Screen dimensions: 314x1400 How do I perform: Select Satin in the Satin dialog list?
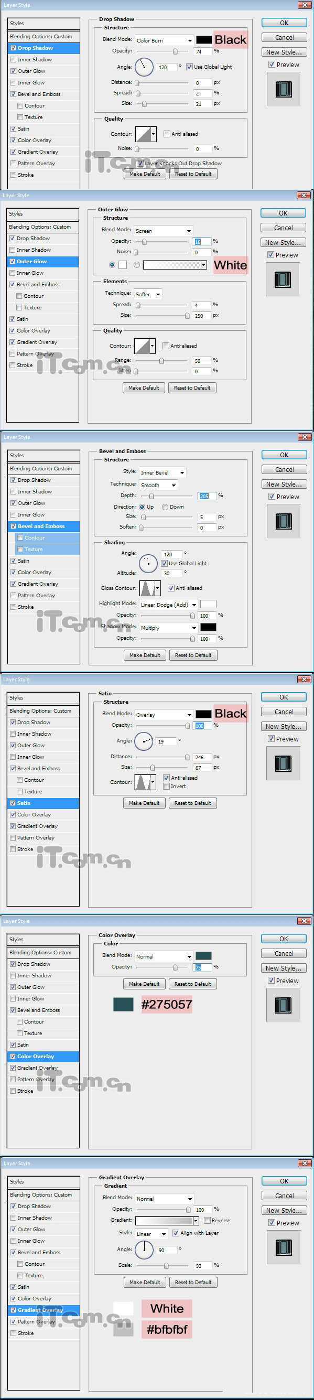44,803
